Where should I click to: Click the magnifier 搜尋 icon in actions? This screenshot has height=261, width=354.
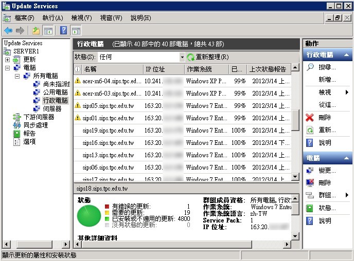tap(310, 67)
